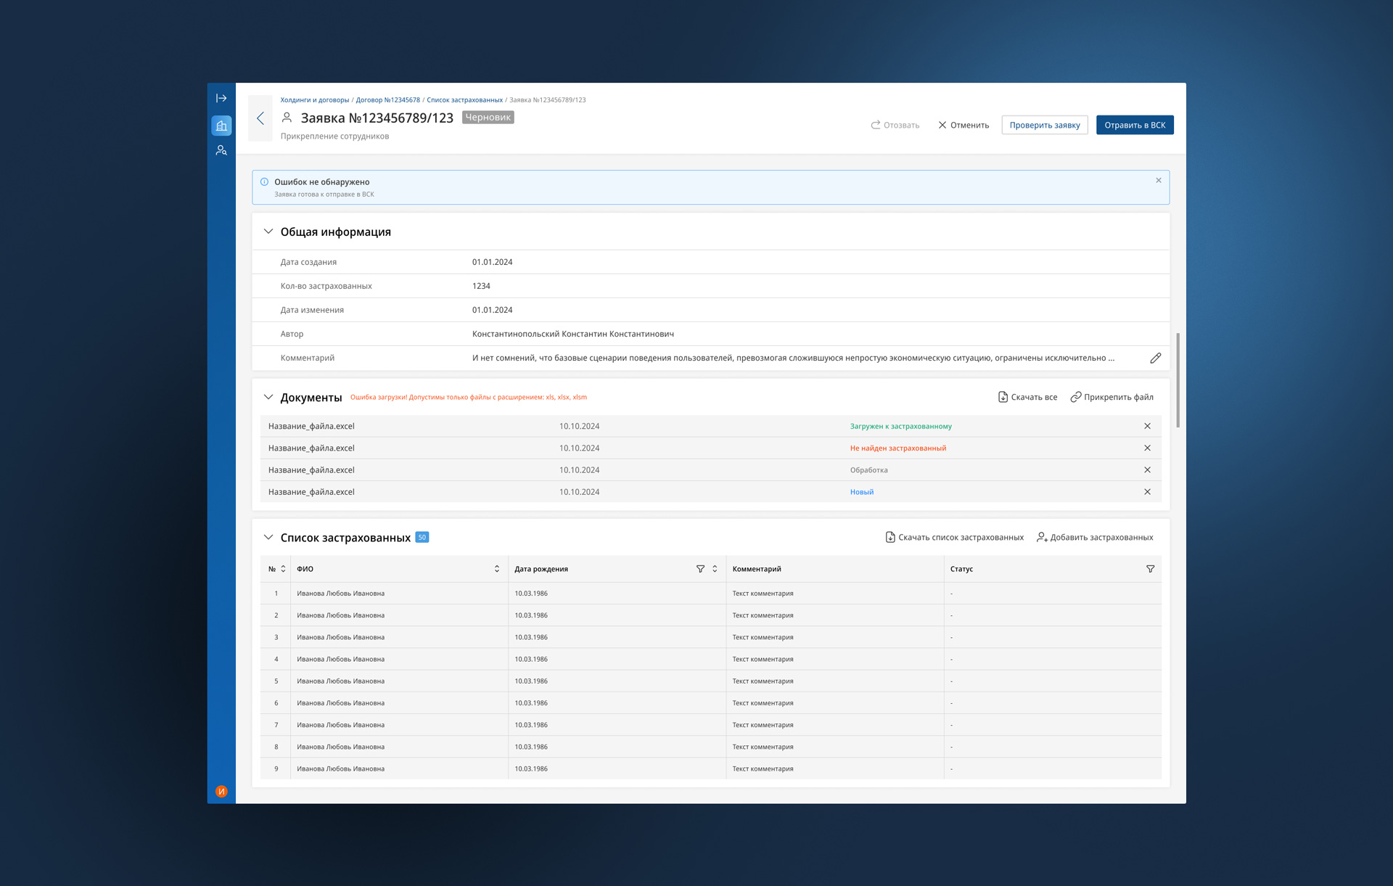Viewport: 1393px width, 886px height.
Task: Collapse the Список застрахованных section
Action: (x=268, y=538)
